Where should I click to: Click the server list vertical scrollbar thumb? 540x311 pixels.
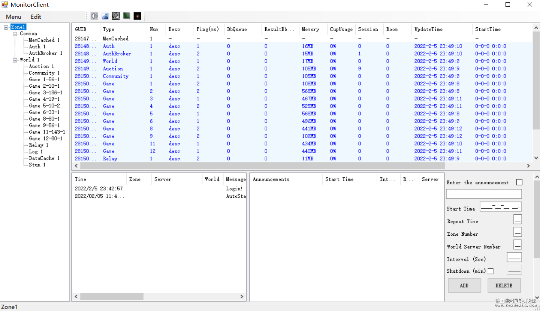[536, 80]
